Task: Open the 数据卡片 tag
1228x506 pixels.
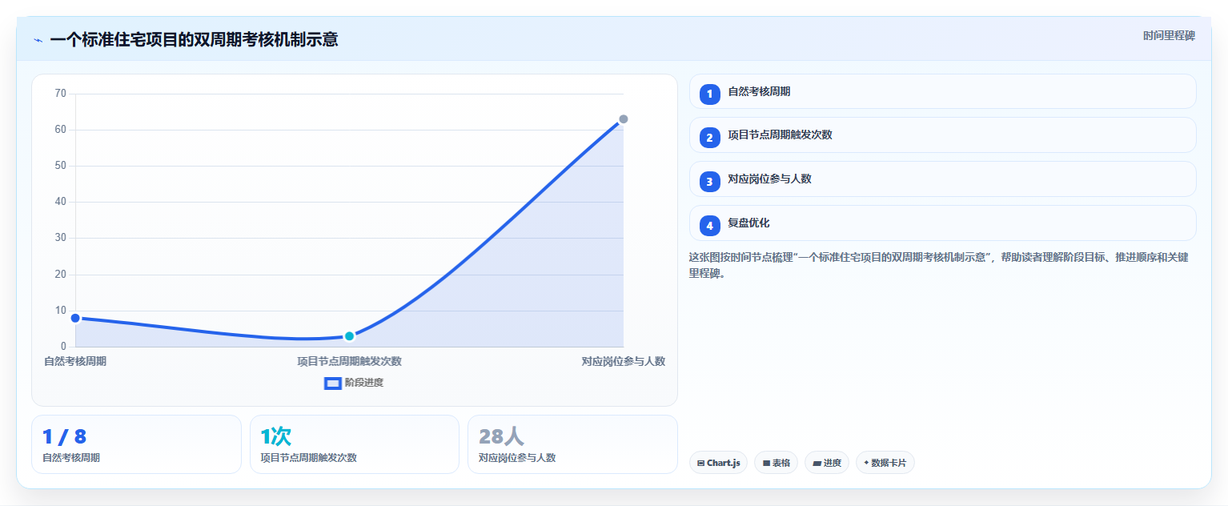Action: coord(885,463)
